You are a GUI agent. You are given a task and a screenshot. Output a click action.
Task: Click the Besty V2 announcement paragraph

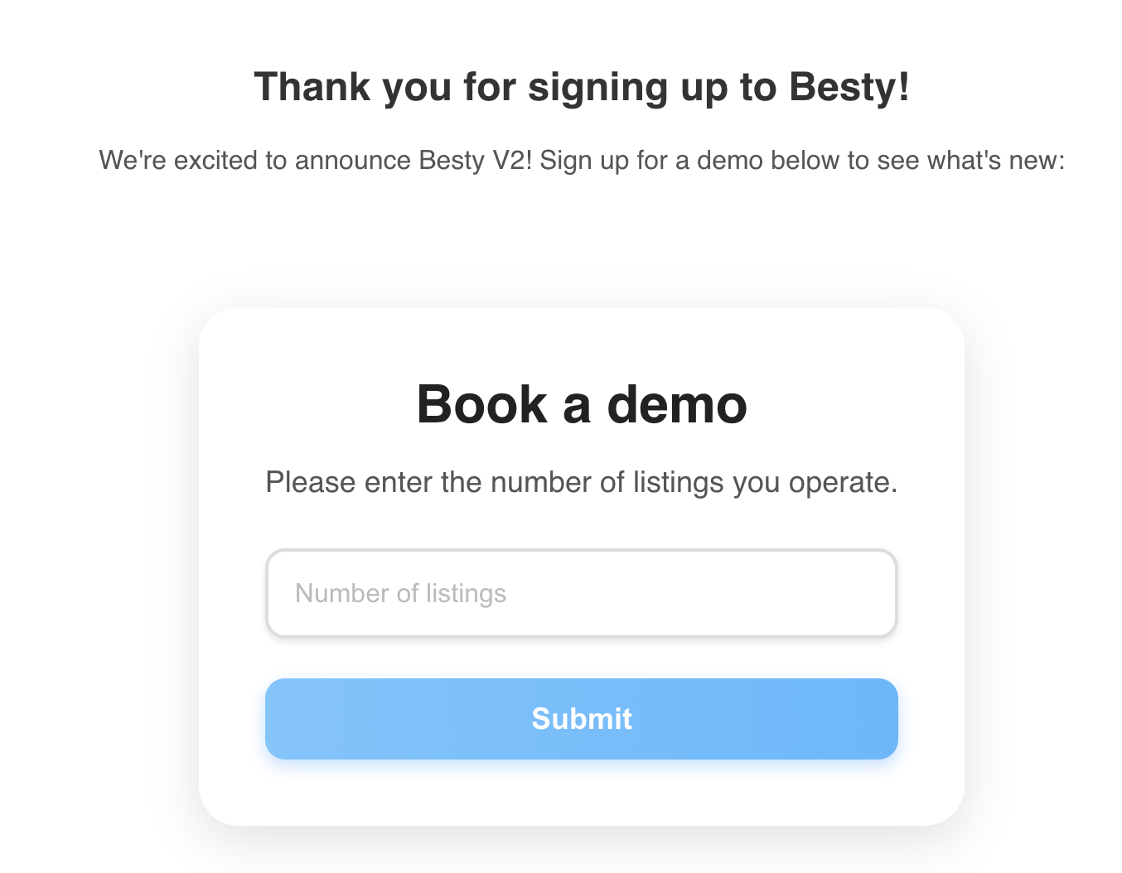click(x=582, y=160)
